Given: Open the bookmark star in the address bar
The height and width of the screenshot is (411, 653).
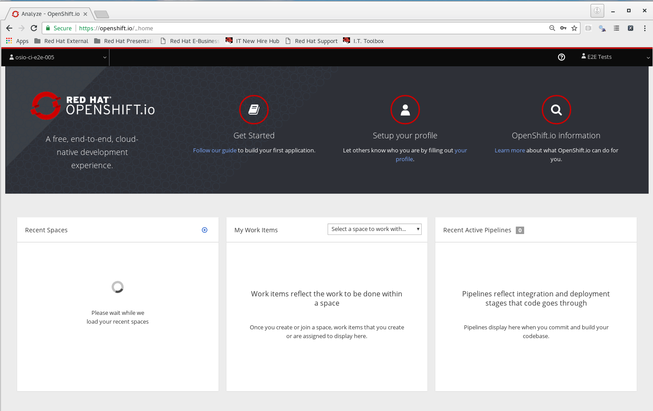Looking at the screenshot, I should [574, 28].
